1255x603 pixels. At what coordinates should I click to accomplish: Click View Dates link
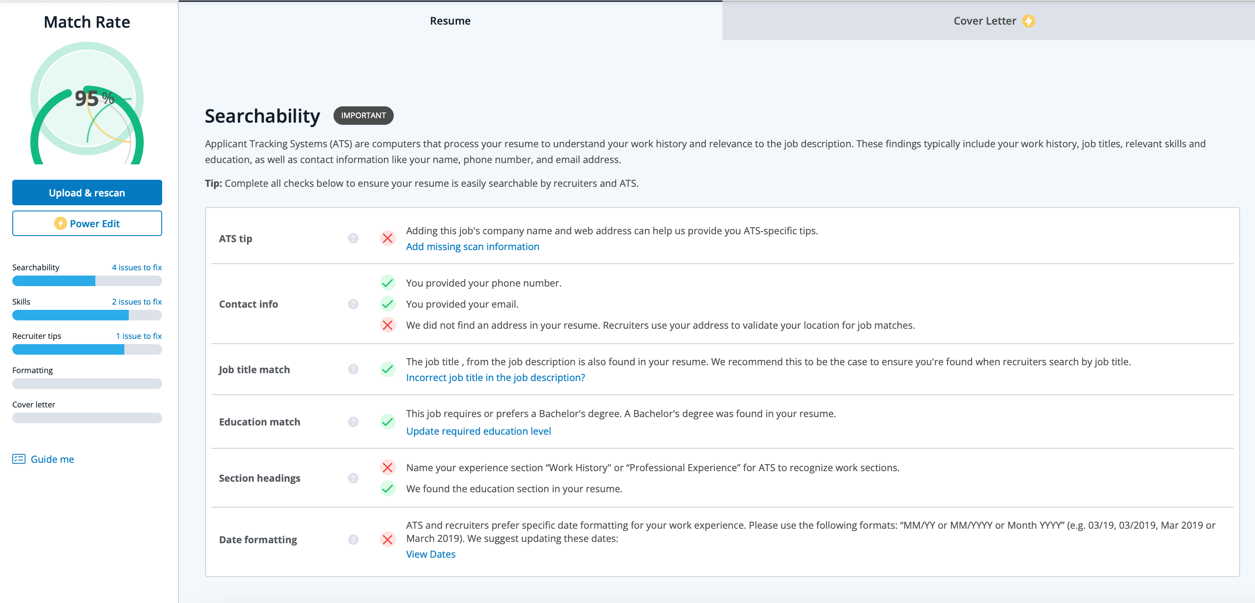click(x=430, y=554)
